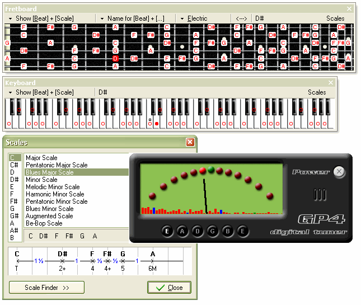Choose Pentatonic Major Scale
The width and height of the screenshot is (361, 305).
tap(77, 165)
